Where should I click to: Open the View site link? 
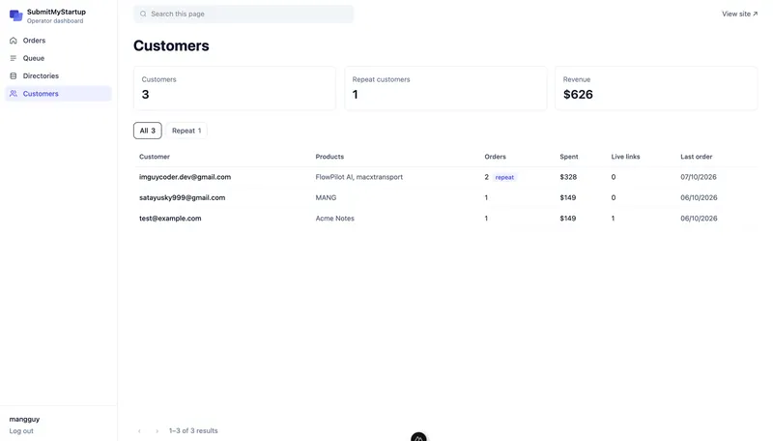739,14
